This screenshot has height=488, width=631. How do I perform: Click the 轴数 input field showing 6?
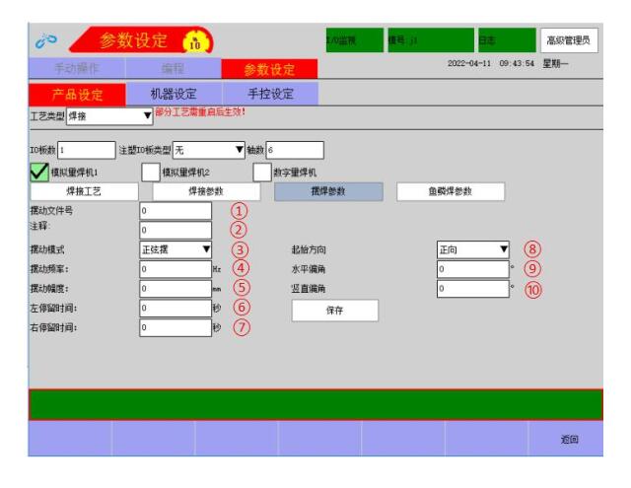click(x=295, y=150)
